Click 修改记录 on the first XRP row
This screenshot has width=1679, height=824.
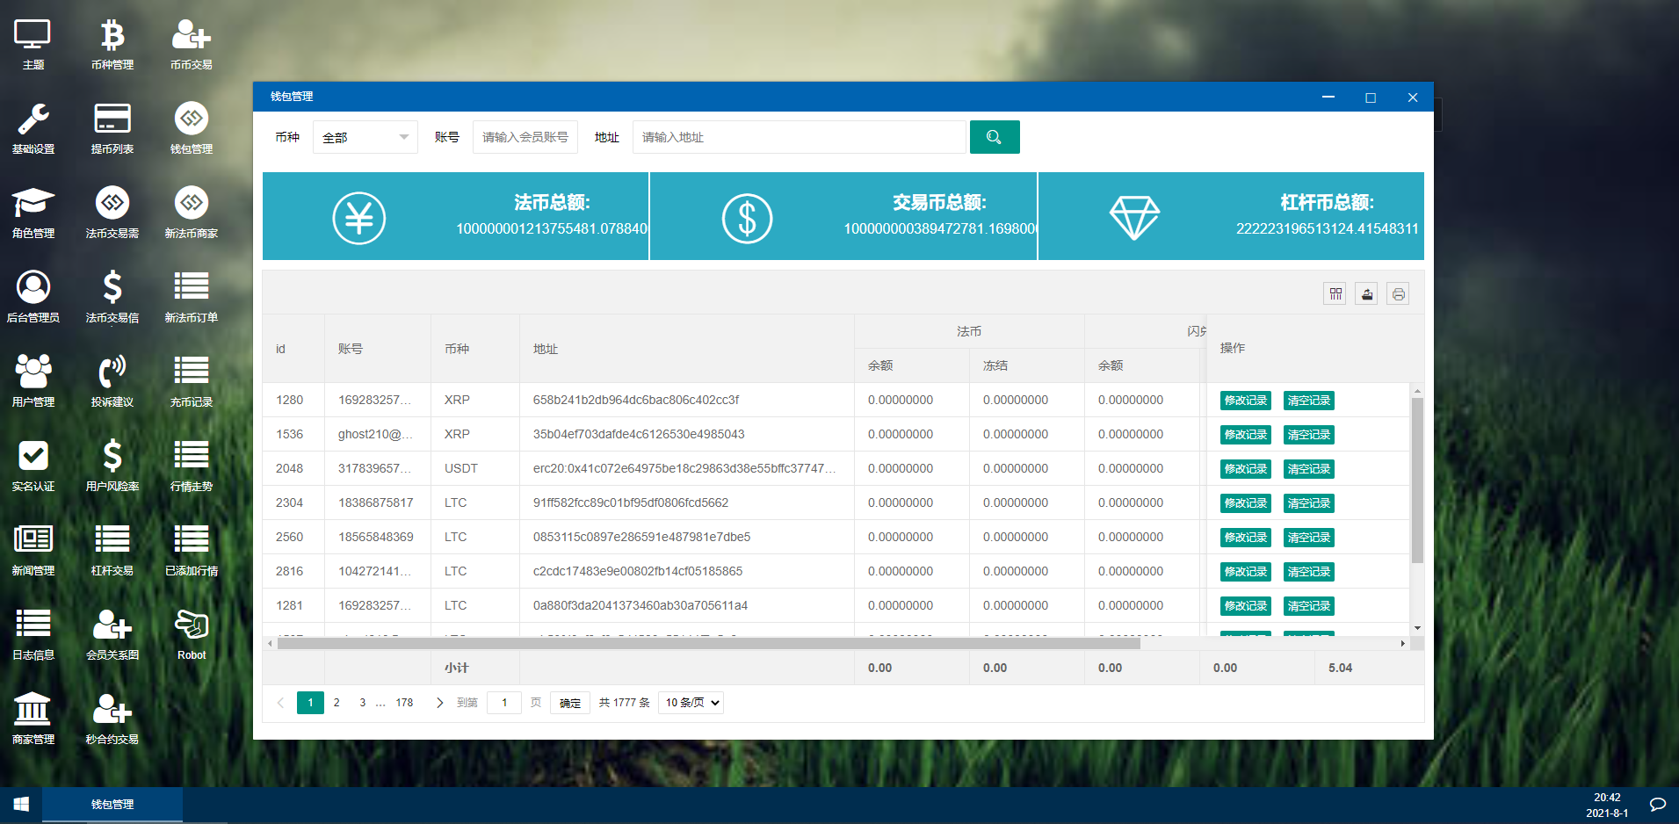coord(1245,400)
